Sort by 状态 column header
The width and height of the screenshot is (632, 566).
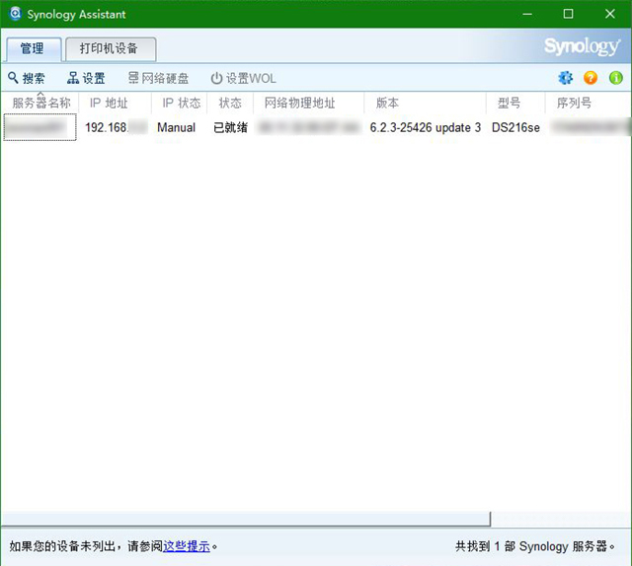[230, 103]
